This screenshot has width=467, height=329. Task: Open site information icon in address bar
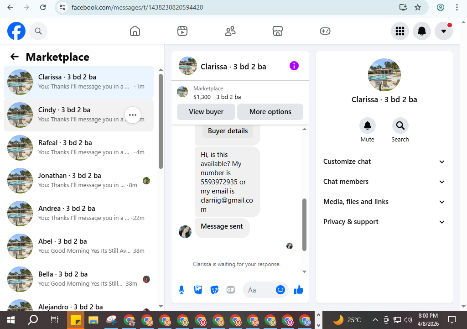(x=62, y=7)
